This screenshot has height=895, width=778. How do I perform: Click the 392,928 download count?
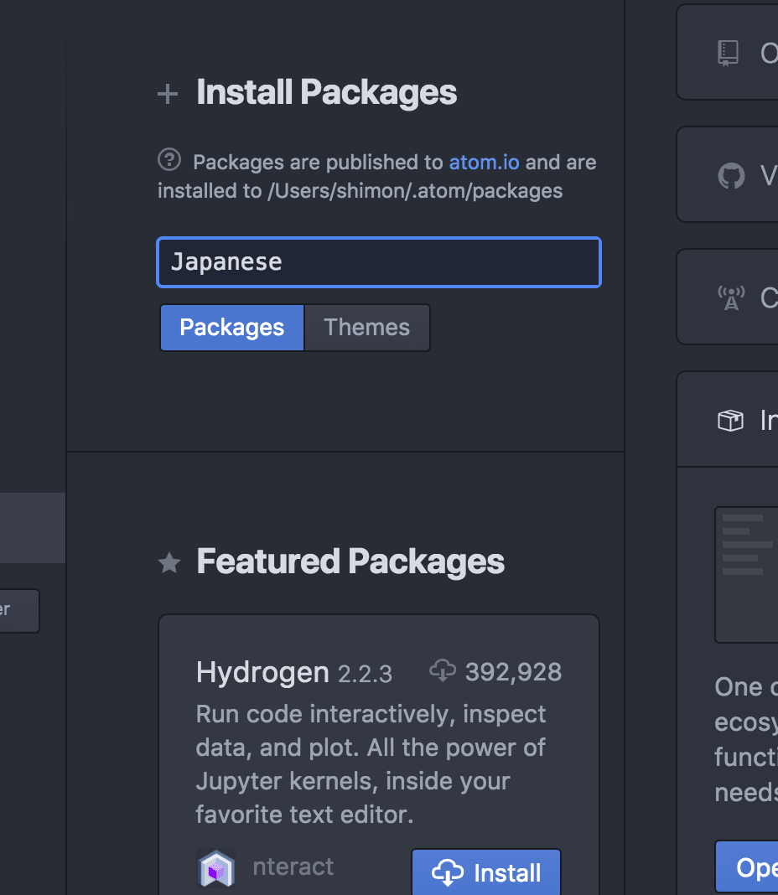[x=514, y=672]
